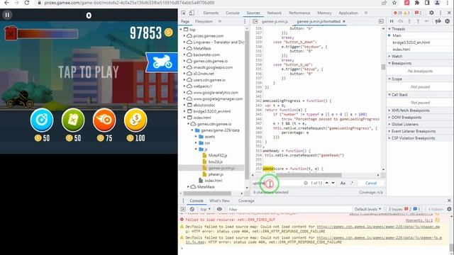
Task: Open the Network tab
Action: click(275, 13)
